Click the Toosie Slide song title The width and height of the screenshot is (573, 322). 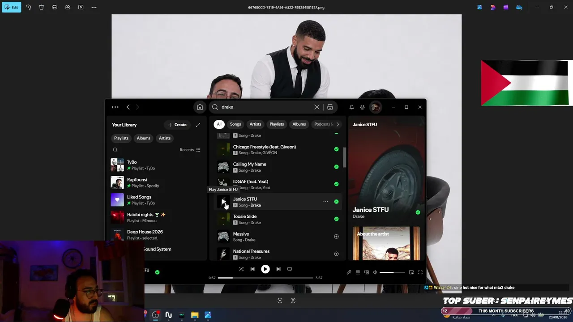244,216
